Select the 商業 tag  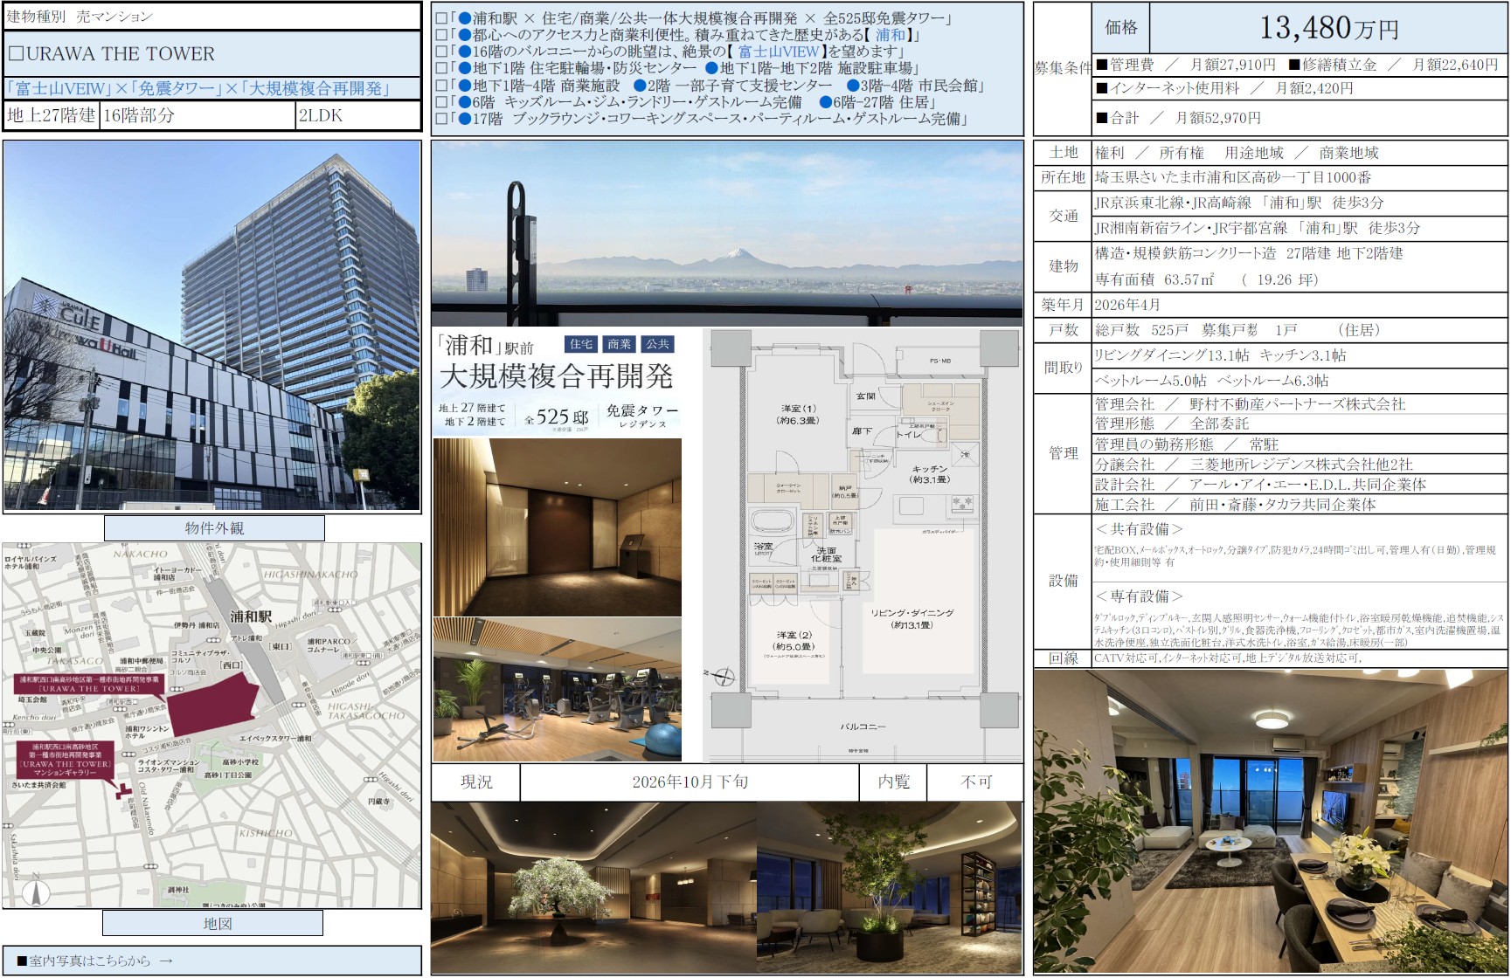click(x=620, y=344)
